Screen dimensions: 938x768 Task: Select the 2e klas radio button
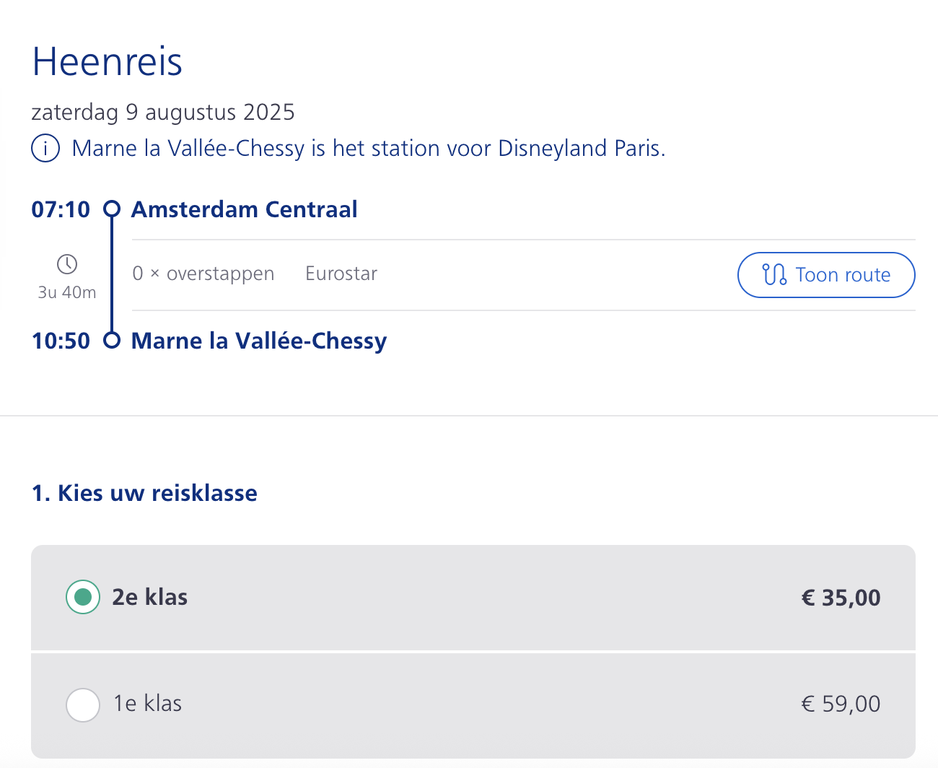click(x=83, y=597)
